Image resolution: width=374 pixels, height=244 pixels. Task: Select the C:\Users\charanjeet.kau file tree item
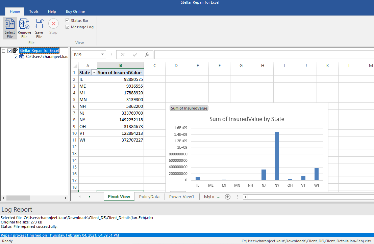47,57
